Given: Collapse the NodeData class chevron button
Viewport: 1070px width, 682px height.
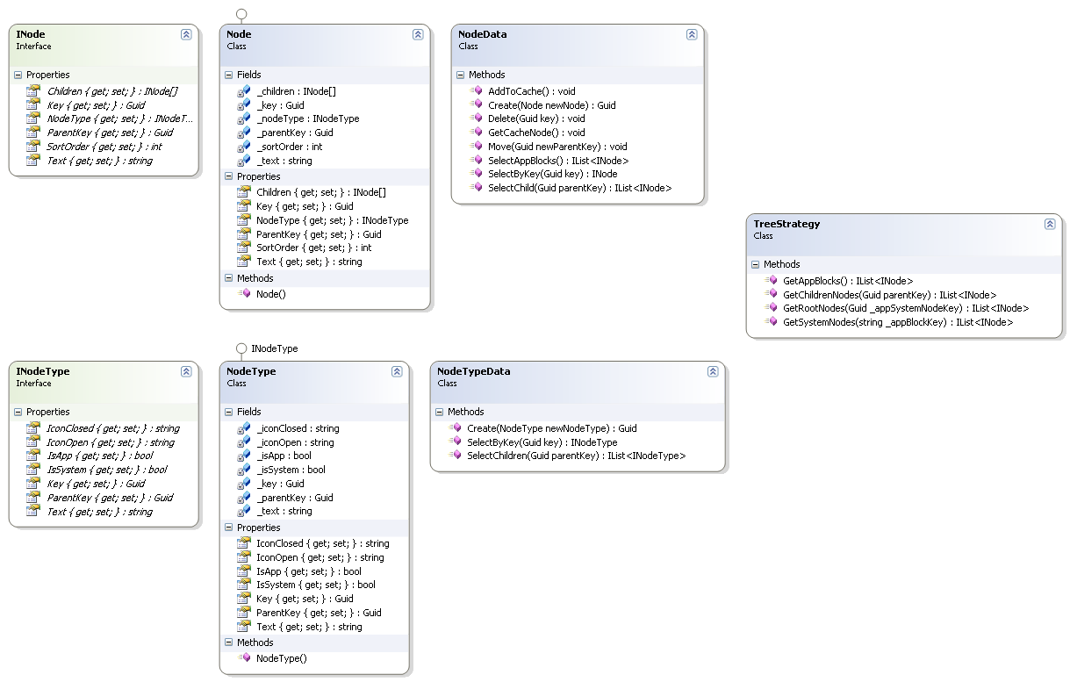Looking at the screenshot, I should (692, 34).
